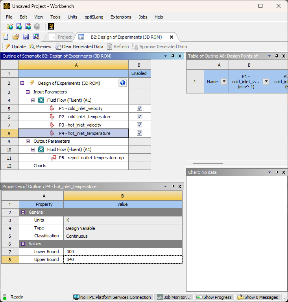
Task: Click the Open project folder icon
Action: [x=16, y=37]
